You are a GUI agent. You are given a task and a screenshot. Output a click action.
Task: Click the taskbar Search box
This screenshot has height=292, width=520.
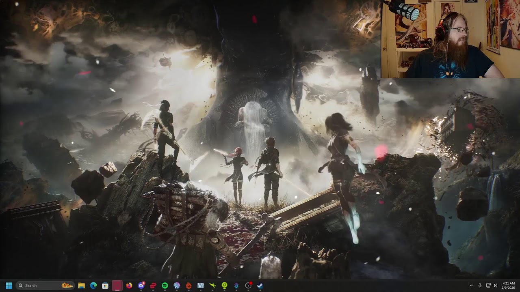(45, 286)
